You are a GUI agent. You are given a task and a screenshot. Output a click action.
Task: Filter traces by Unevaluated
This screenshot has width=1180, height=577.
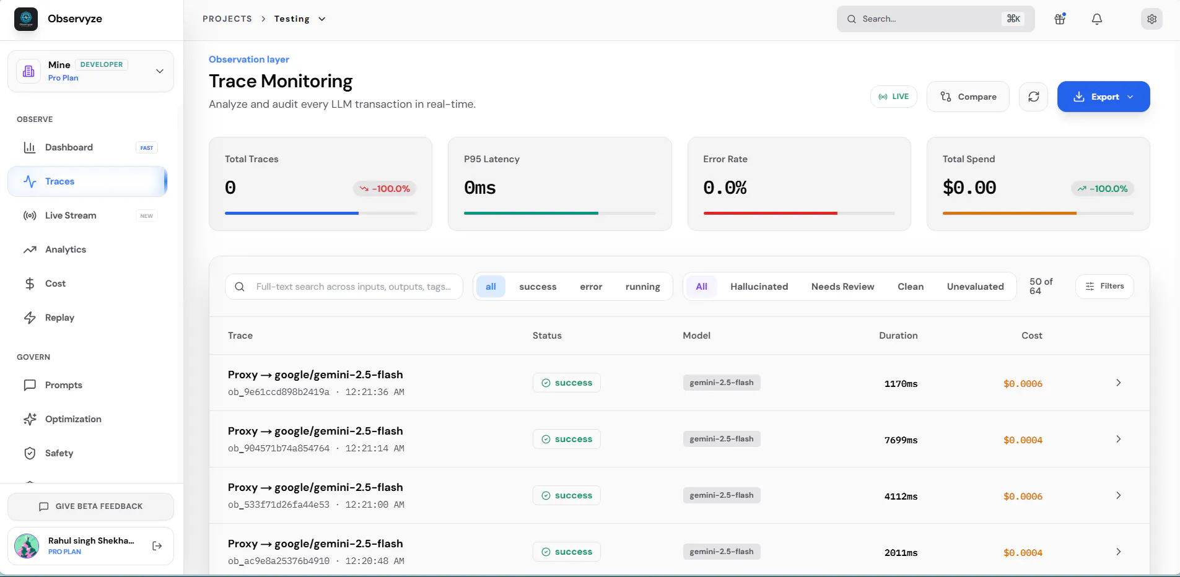tap(975, 287)
